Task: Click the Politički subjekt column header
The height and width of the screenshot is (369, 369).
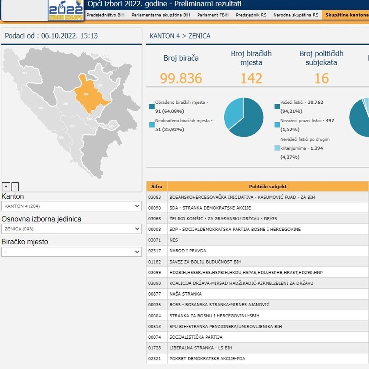Action: (x=267, y=187)
